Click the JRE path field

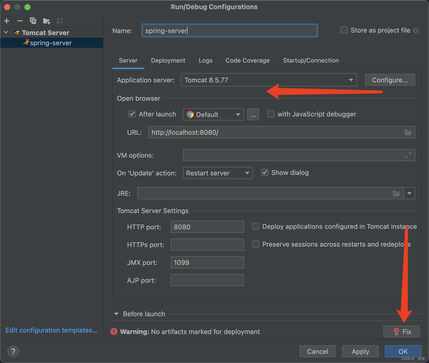tap(270, 193)
